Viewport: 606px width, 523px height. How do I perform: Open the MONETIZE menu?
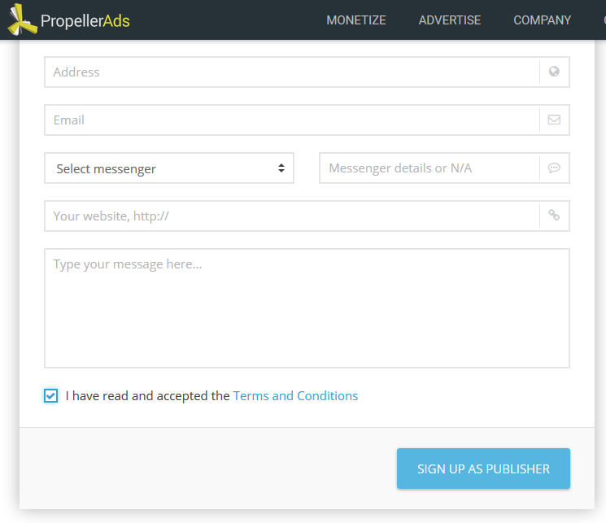point(356,20)
